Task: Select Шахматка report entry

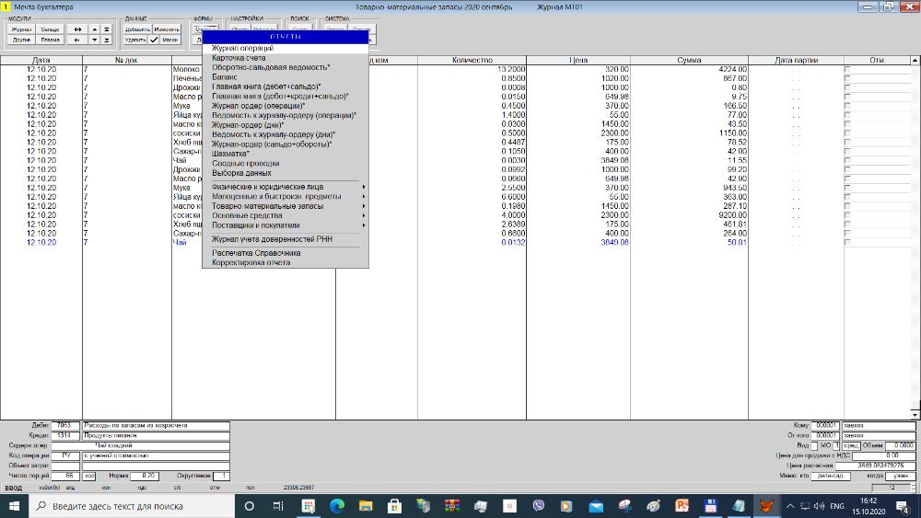Action: point(286,154)
